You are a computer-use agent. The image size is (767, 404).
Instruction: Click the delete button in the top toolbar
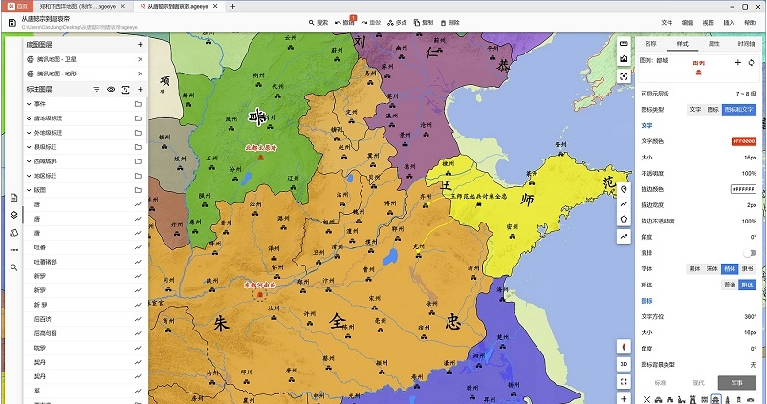click(x=450, y=23)
